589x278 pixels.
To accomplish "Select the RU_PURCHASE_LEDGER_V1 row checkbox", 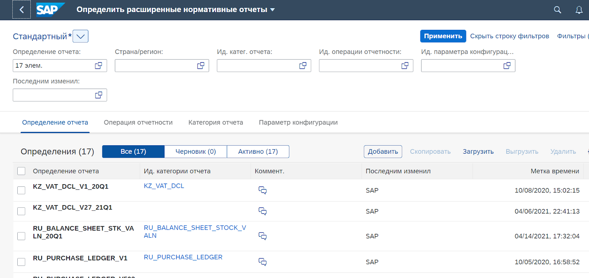I will [21, 262].
